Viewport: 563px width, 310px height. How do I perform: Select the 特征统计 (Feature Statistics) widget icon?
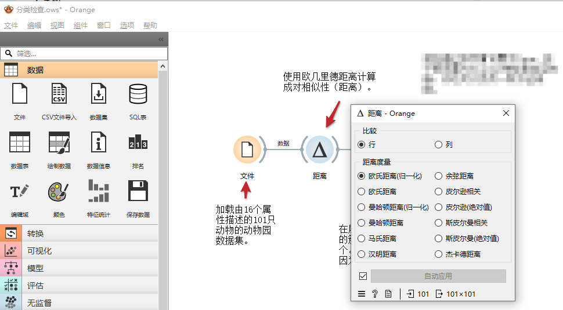click(x=99, y=191)
